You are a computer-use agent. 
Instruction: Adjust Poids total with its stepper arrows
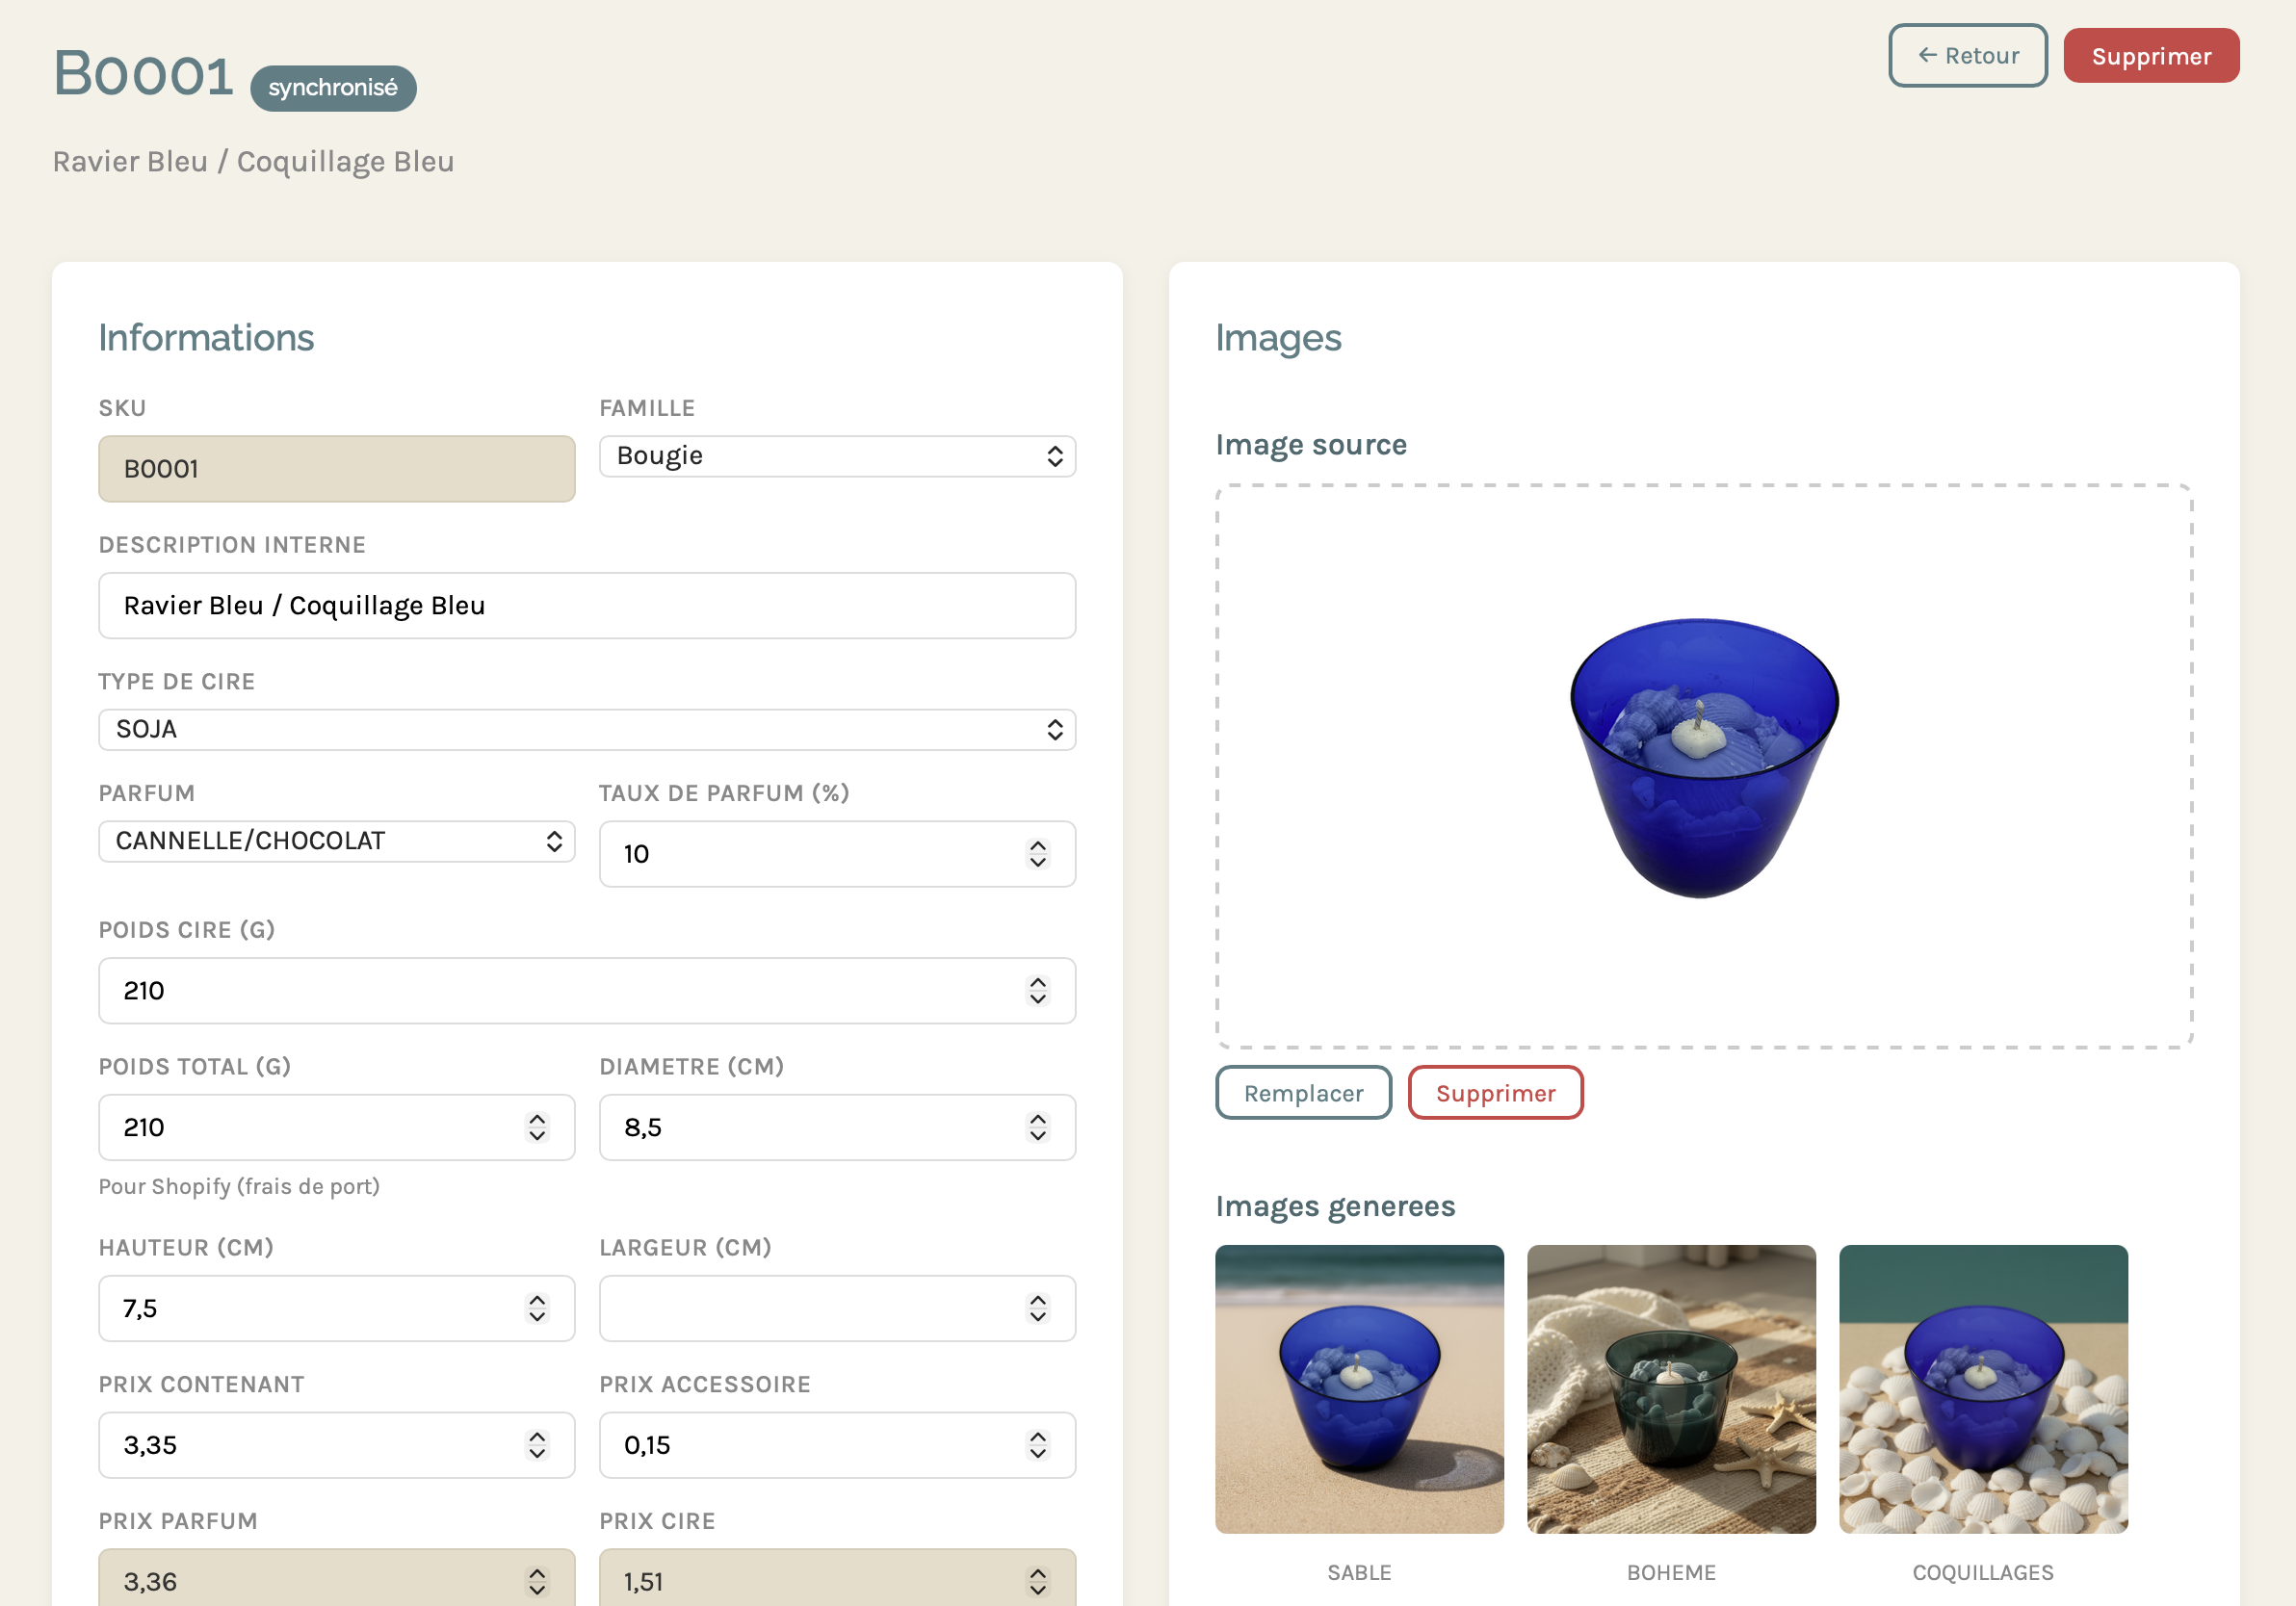click(x=537, y=1127)
